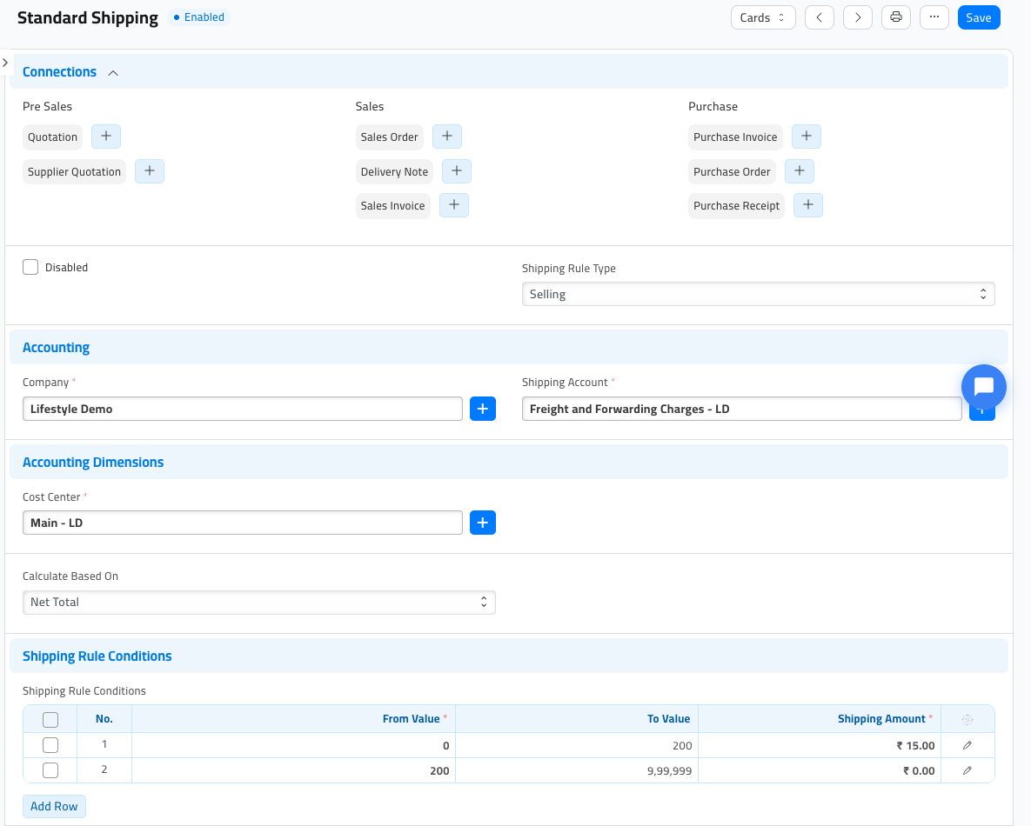Create a new Sales Invoice using plus icon
This screenshot has height=826, width=1031.
453,205
